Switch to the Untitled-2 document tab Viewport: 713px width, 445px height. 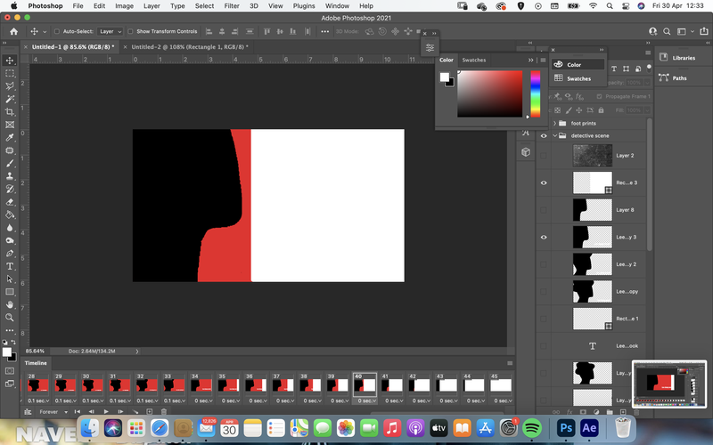coord(190,47)
